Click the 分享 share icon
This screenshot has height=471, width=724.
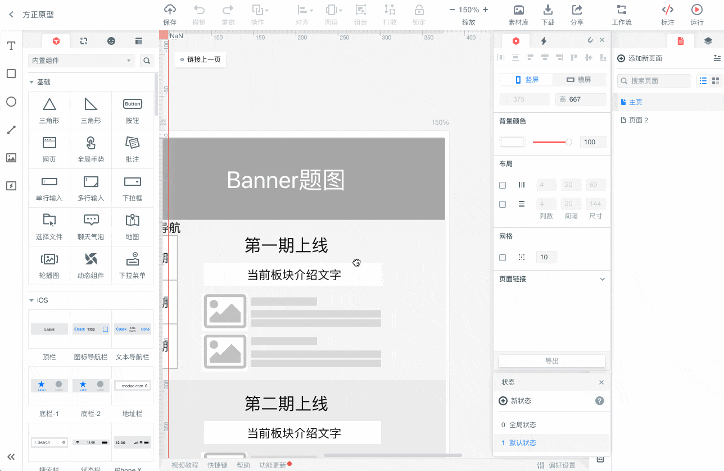click(577, 10)
